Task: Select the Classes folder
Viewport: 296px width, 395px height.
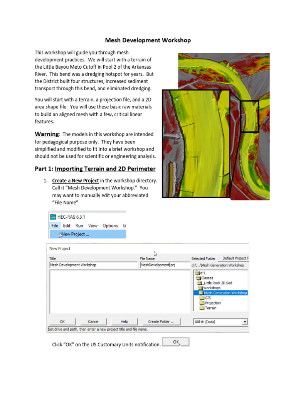Action: pyautogui.click(x=205, y=278)
